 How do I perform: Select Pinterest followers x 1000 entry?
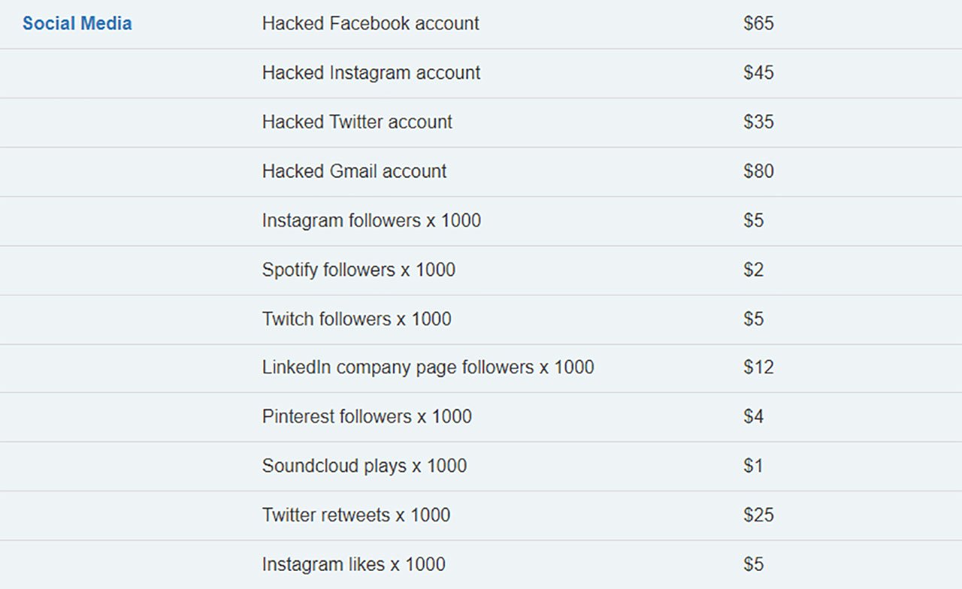367,416
